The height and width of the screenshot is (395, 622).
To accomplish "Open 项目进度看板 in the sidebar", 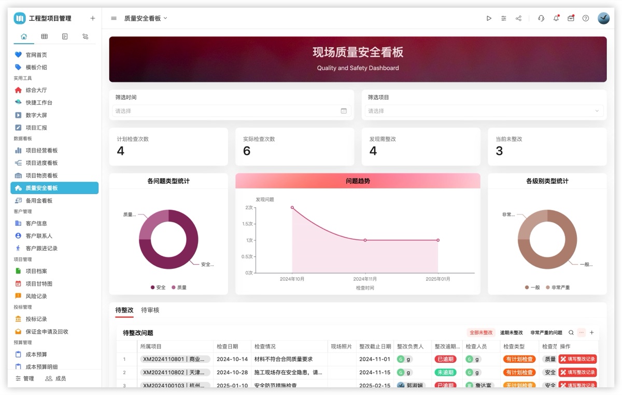I will coord(54,163).
